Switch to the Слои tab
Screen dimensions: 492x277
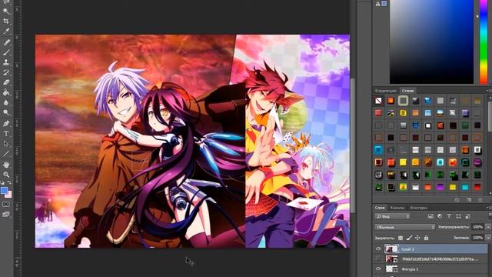(x=380, y=208)
